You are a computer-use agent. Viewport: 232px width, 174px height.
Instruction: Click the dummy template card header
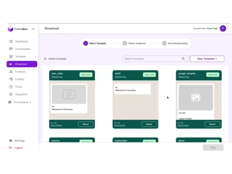pyautogui.click(x=72, y=140)
